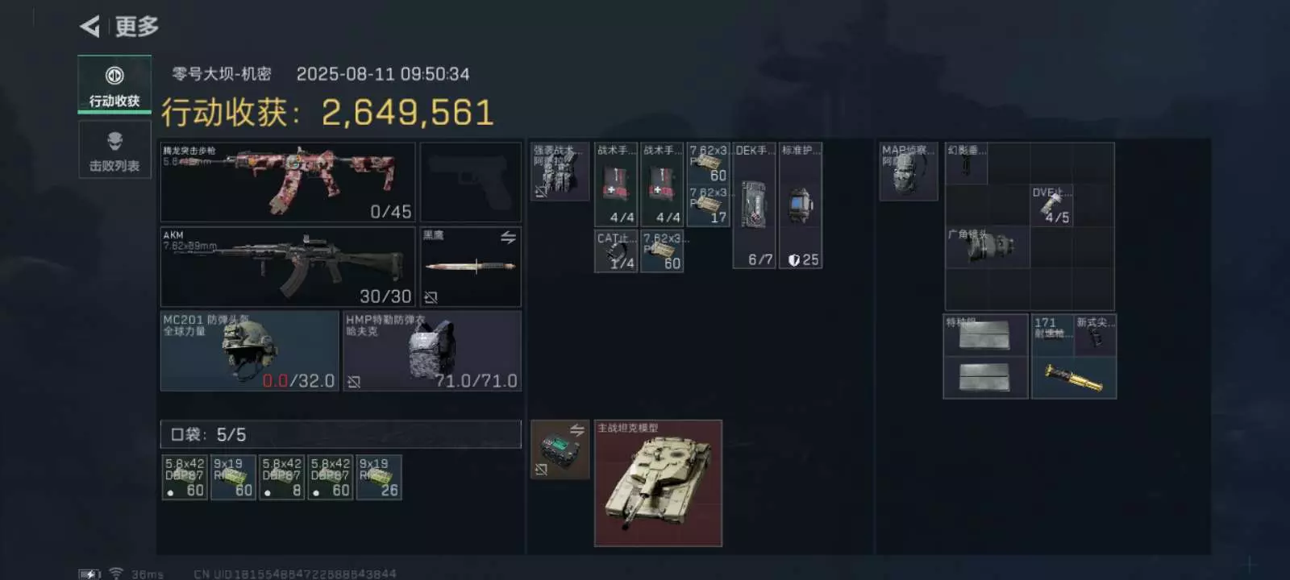The height and width of the screenshot is (580, 1290).
Task: Click the 行动收获 2,649,561 total value
Action: [x=327, y=113]
